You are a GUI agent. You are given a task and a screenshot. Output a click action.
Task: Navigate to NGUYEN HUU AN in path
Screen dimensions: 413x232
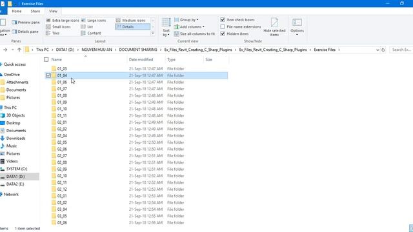pyautogui.click(x=97, y=50)
